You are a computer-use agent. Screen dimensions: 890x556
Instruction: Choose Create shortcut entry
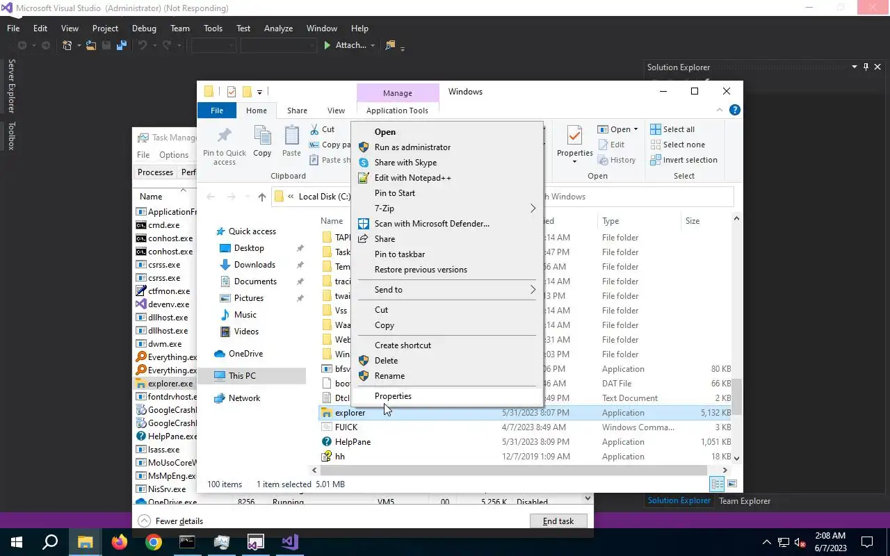click(x=446, y=345)
